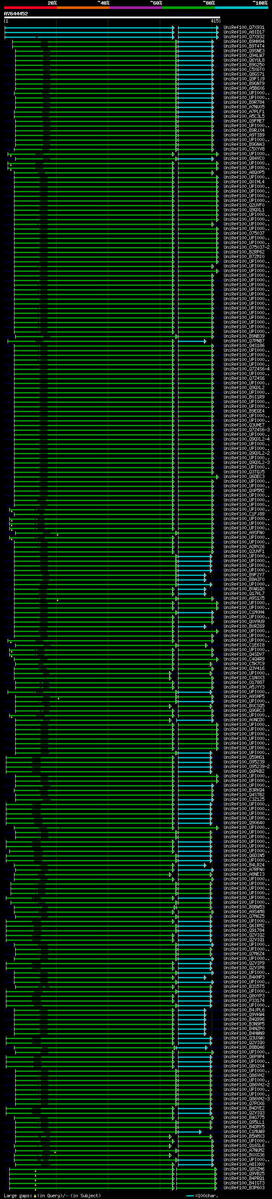Open the UniRef100_Q9FME7 entry

(x=244, y=121)
